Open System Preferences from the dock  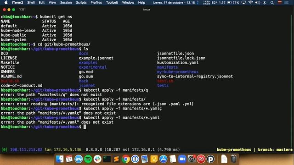click(192, 159)
